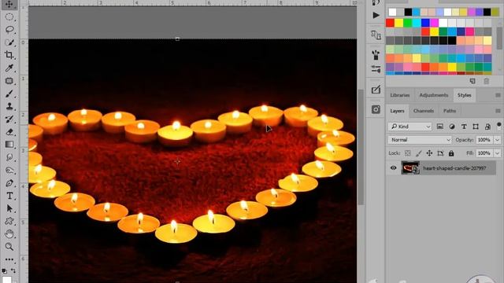Switch to the Layers tab
Image resolution: width=504 pixels, height=283 pixels.
point(397,111)
